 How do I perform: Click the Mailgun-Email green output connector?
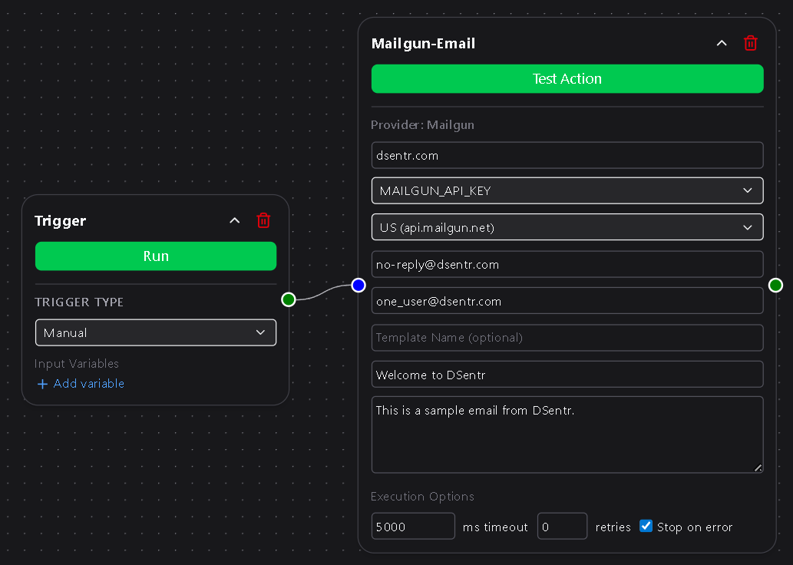775,286
